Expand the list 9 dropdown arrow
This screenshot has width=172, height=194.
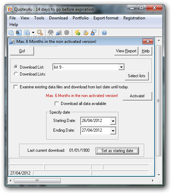click(121, 67)
